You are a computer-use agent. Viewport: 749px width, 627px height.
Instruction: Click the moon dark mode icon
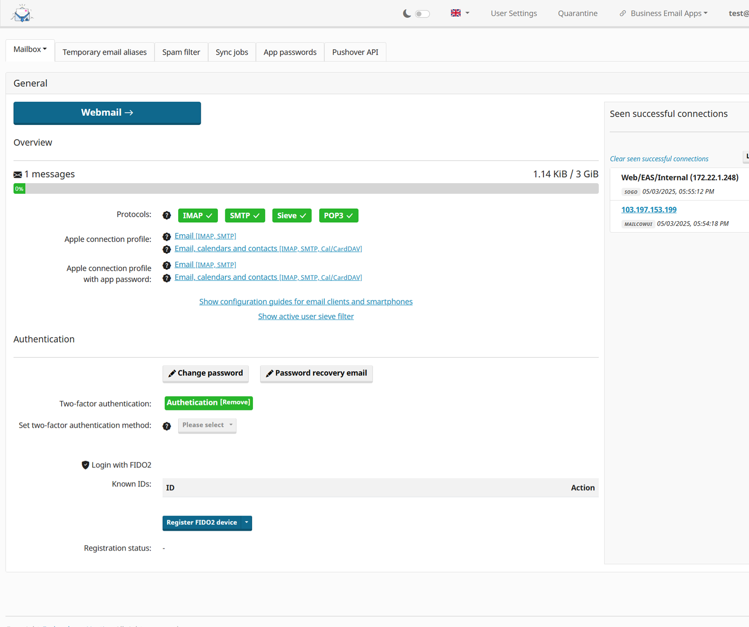tap(407, 14)
